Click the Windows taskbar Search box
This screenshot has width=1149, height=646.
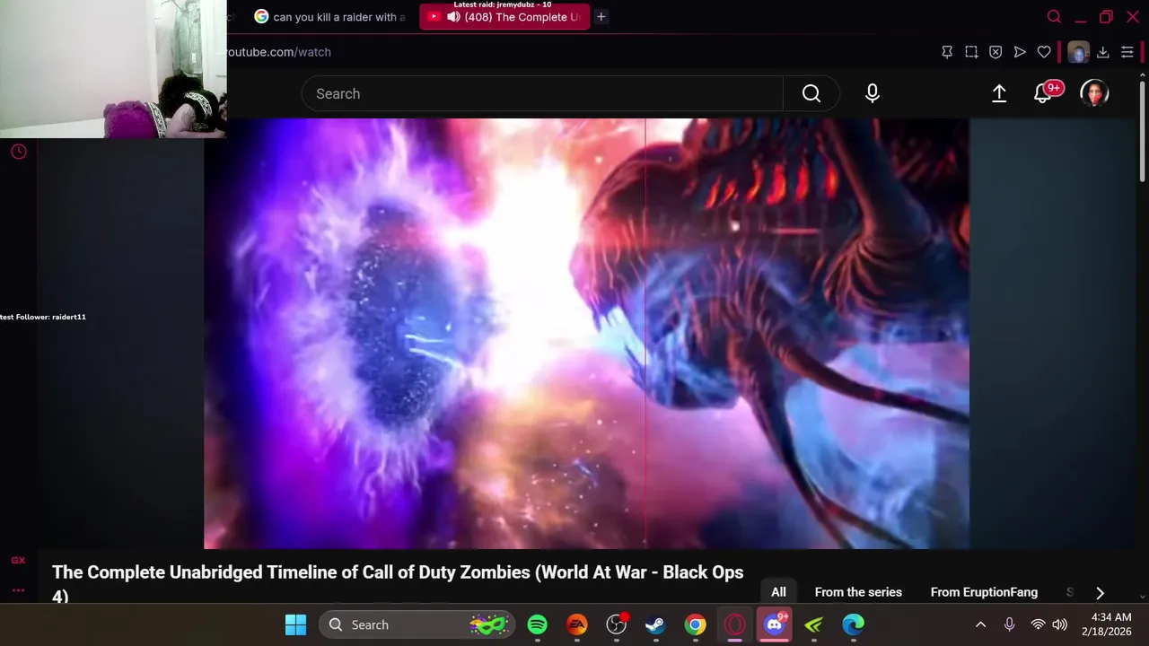click(418, 624)
